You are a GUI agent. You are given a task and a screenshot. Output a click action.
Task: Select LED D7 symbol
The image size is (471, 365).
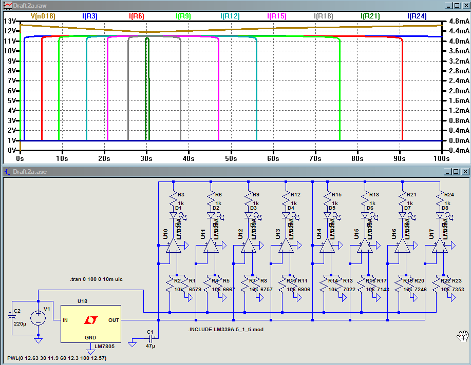click(x=403, y=215)
